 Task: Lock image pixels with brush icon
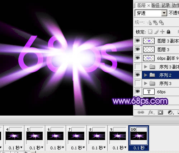(x=156, y=32)
